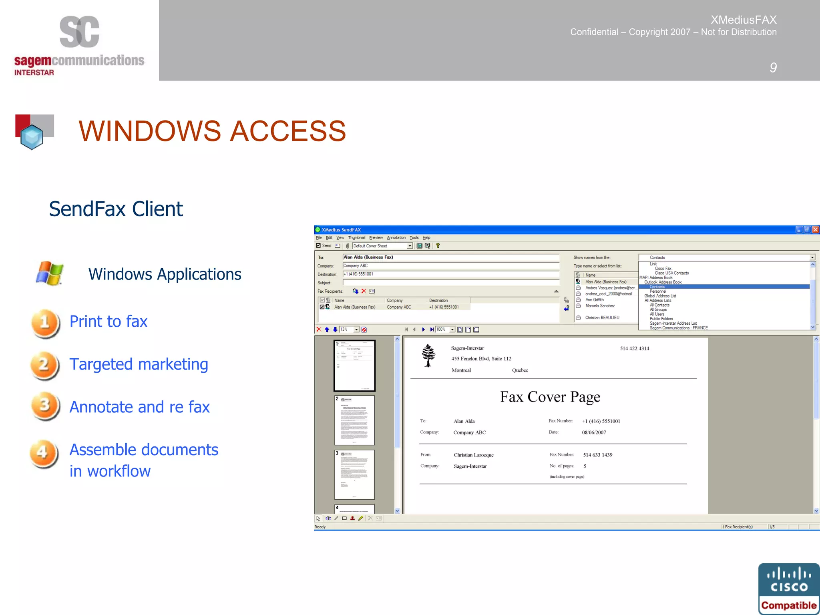The image size is (820, 615).
Task: Click the red X remove recipient icon
Action: [x=364, y=291]
